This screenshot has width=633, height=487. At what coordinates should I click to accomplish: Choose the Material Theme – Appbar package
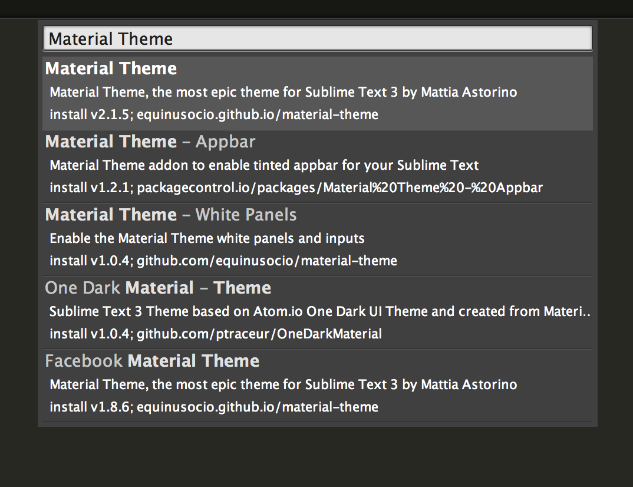point(317,166)
